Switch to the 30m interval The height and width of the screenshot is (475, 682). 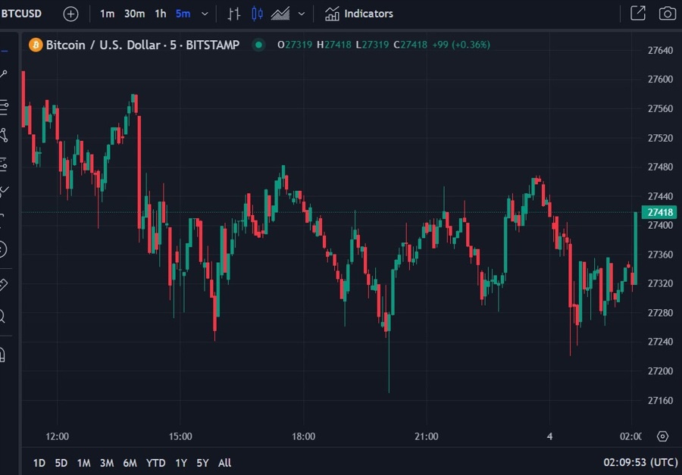(x=134, y=14)
